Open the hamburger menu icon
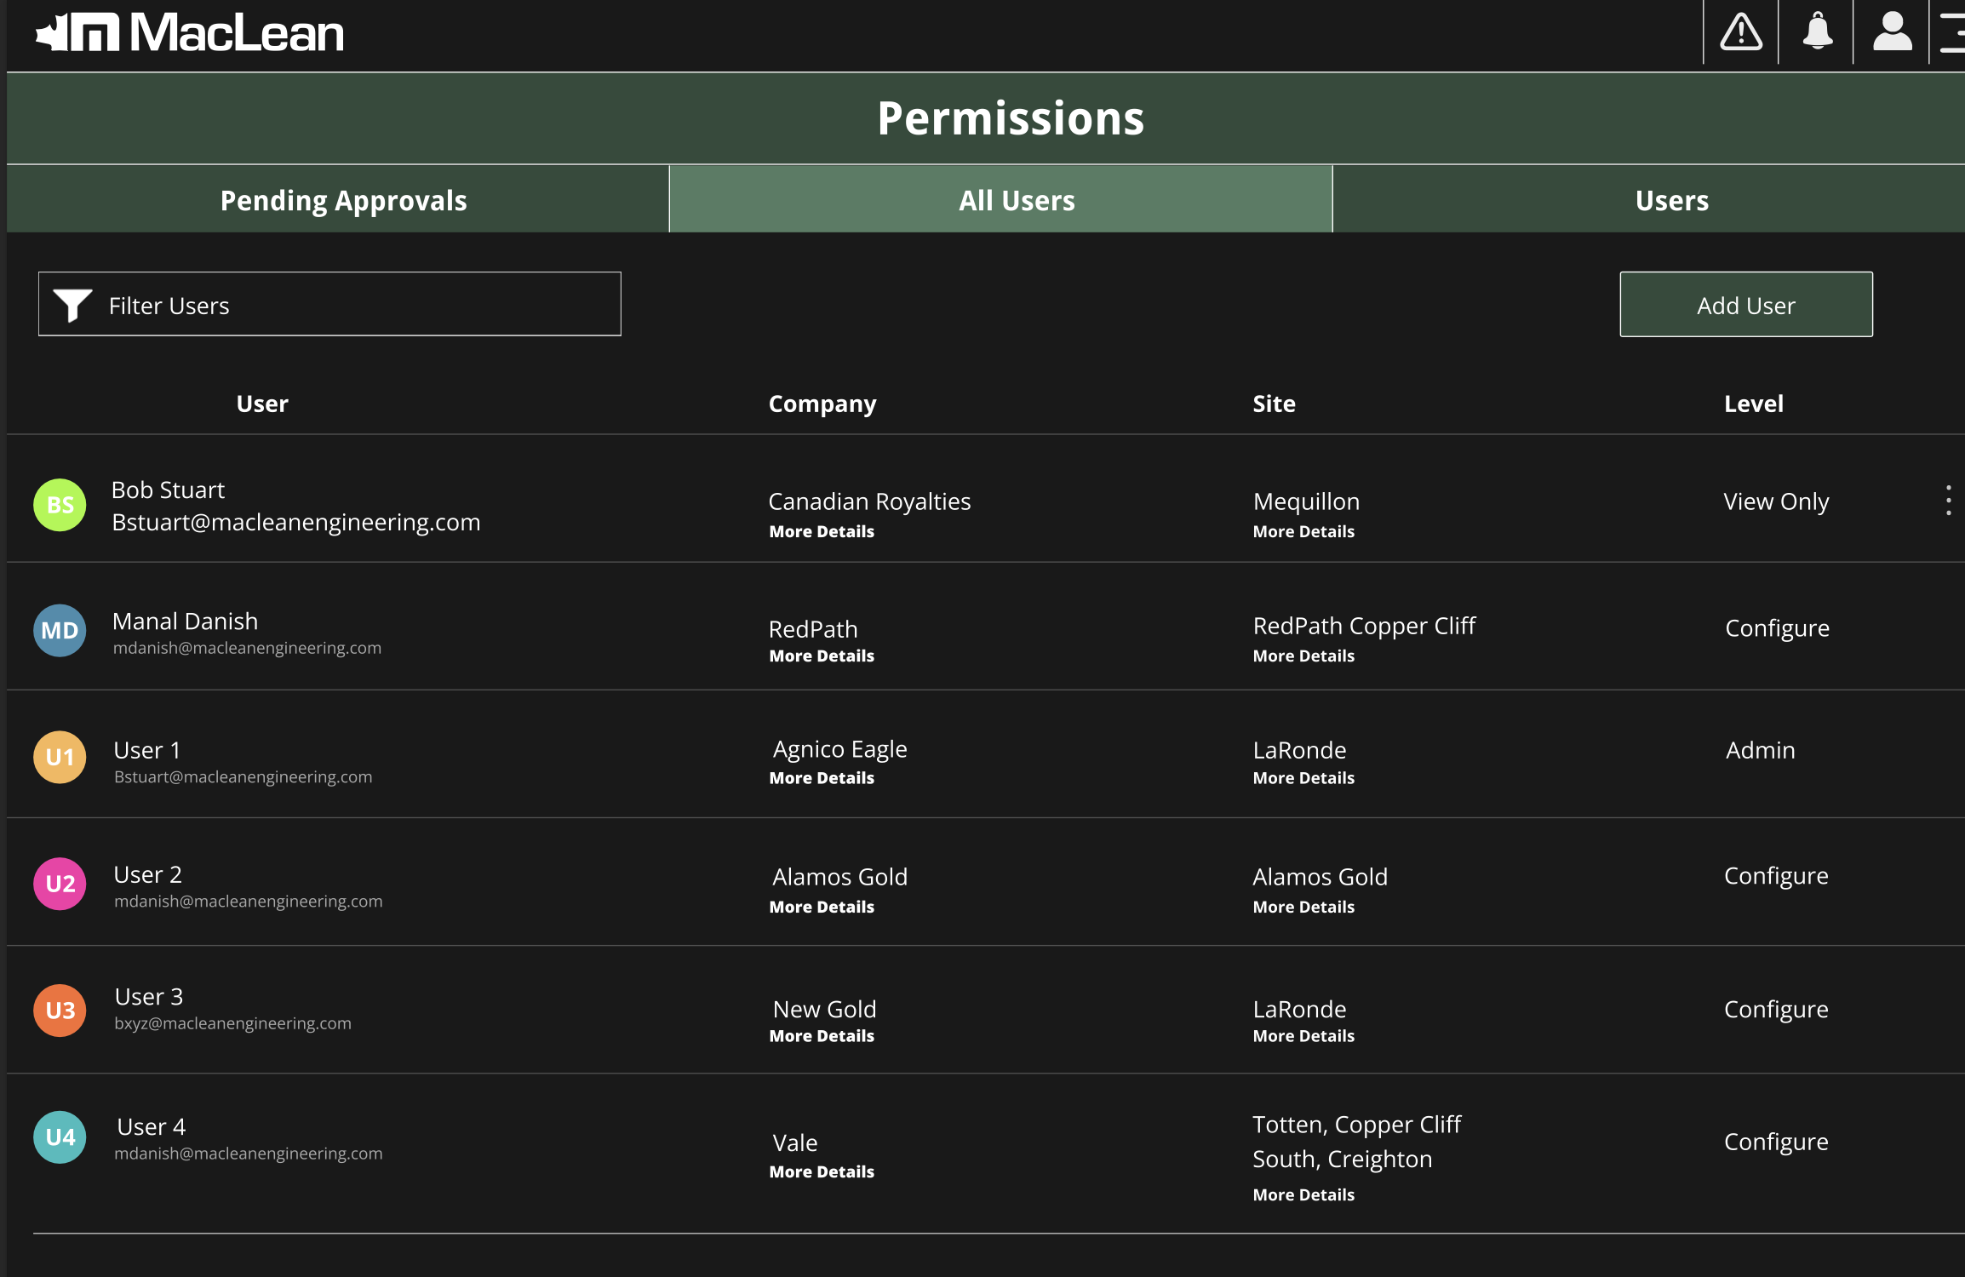 pyautogui.click(x=1953, y=32)
